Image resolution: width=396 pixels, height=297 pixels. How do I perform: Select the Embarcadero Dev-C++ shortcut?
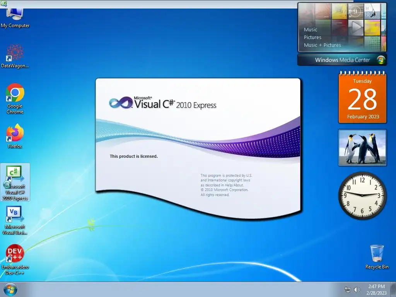[15, 259]
